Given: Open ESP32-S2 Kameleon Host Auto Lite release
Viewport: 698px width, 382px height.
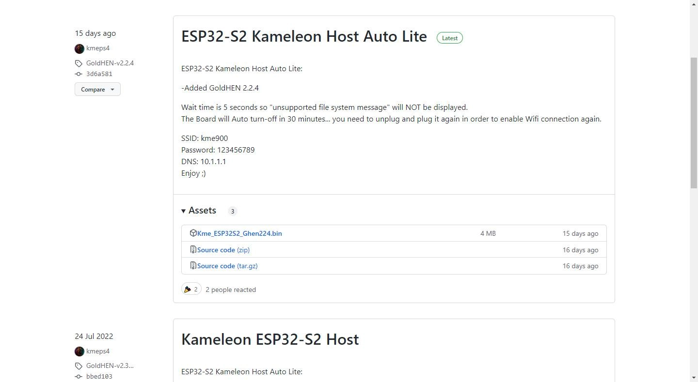Looking at the screenshot, I should click(304, 36).
